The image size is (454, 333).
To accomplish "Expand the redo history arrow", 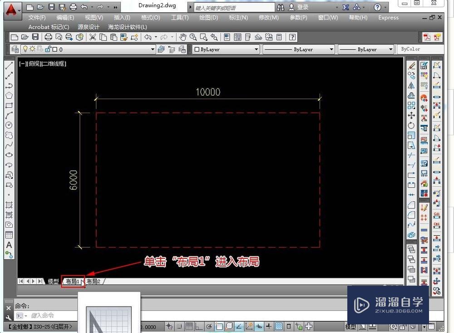I will coord(172,37).
